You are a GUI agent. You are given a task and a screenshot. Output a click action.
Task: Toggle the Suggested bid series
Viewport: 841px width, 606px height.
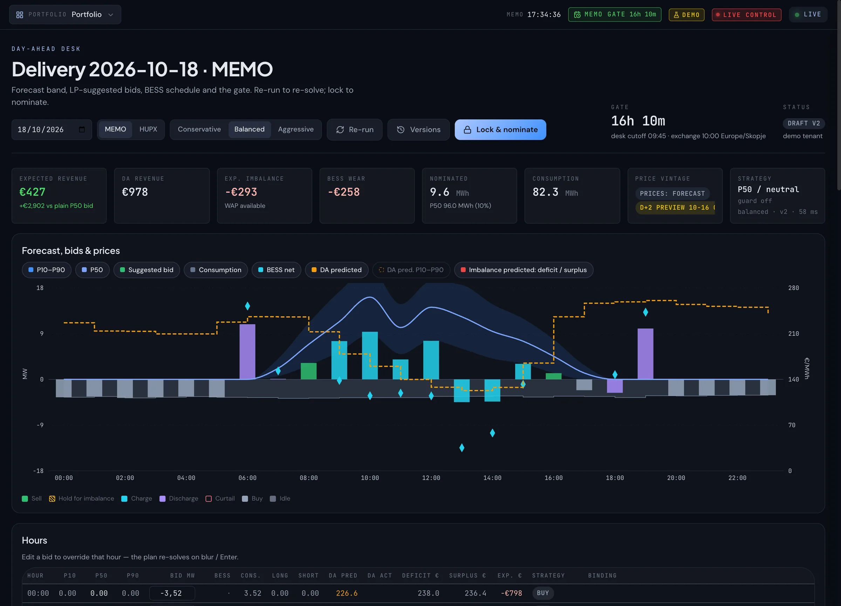pos(147,270)
